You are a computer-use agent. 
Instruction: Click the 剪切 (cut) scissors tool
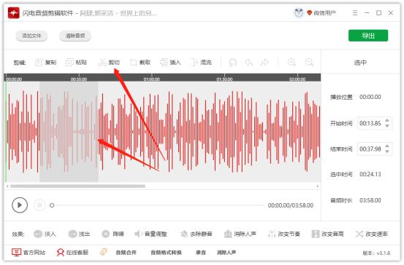(x=109, y=63)
